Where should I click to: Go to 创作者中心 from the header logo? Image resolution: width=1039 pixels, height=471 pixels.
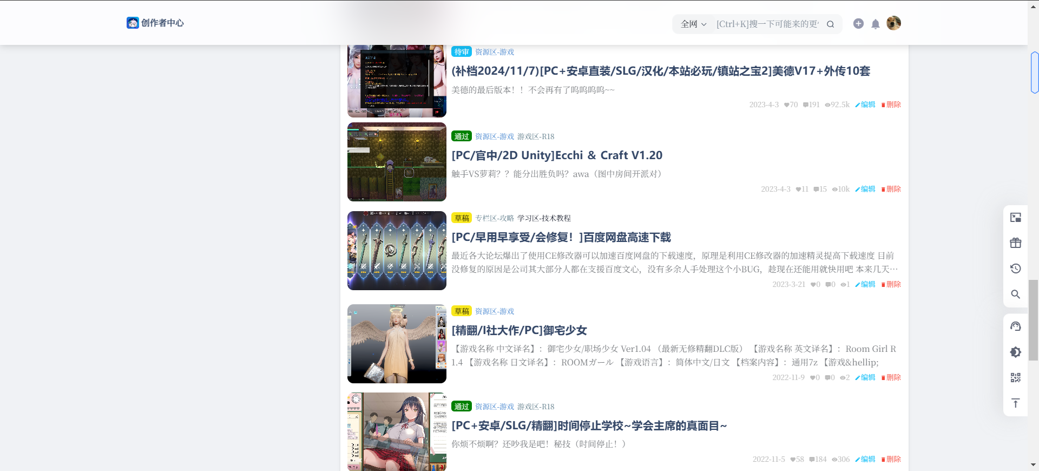point(155,23)
